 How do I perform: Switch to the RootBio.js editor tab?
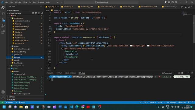tap(67, 7)
